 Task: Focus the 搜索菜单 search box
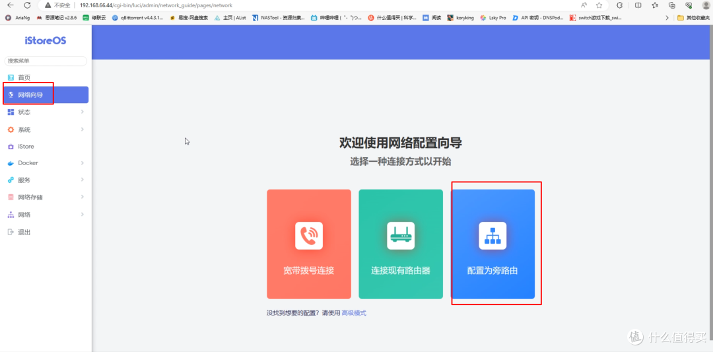46,61
